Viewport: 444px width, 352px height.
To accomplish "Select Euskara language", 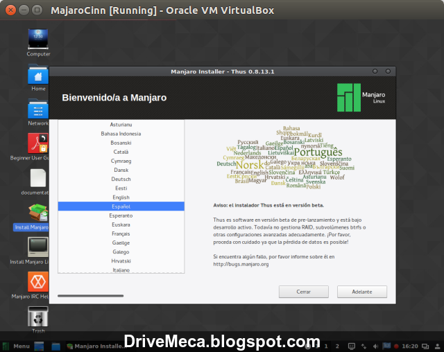I will [121, 225].
